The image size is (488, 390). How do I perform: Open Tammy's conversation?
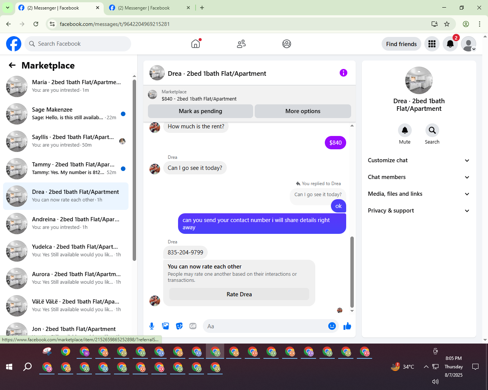coord(66,169)
